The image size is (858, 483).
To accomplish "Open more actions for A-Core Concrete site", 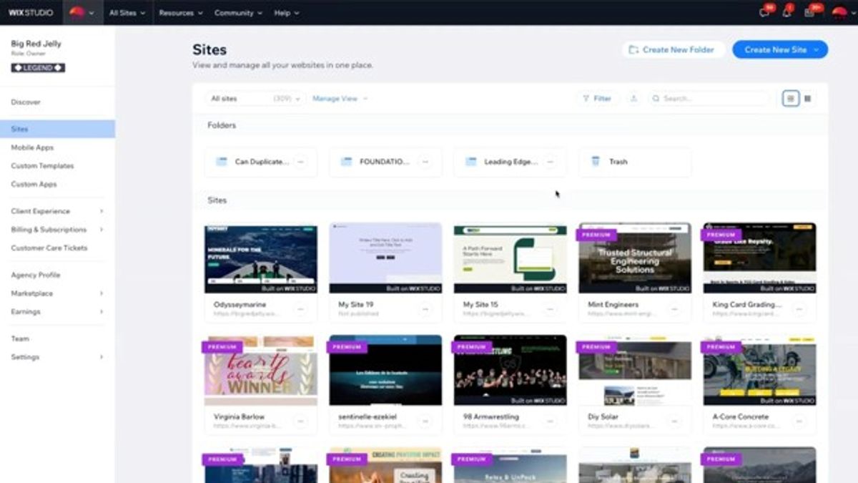I will (799, 421).
